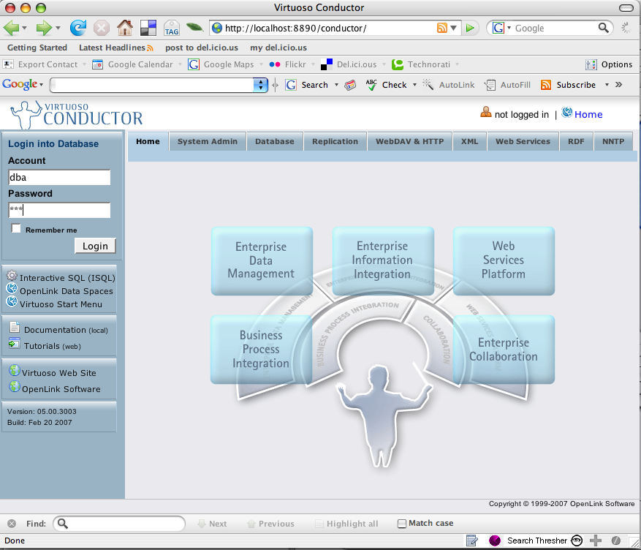Image resolution: width=641 pixels, height=550 pixels.
Task: Click Highlight all in the Find bar
Action: (x=346, y=524)
